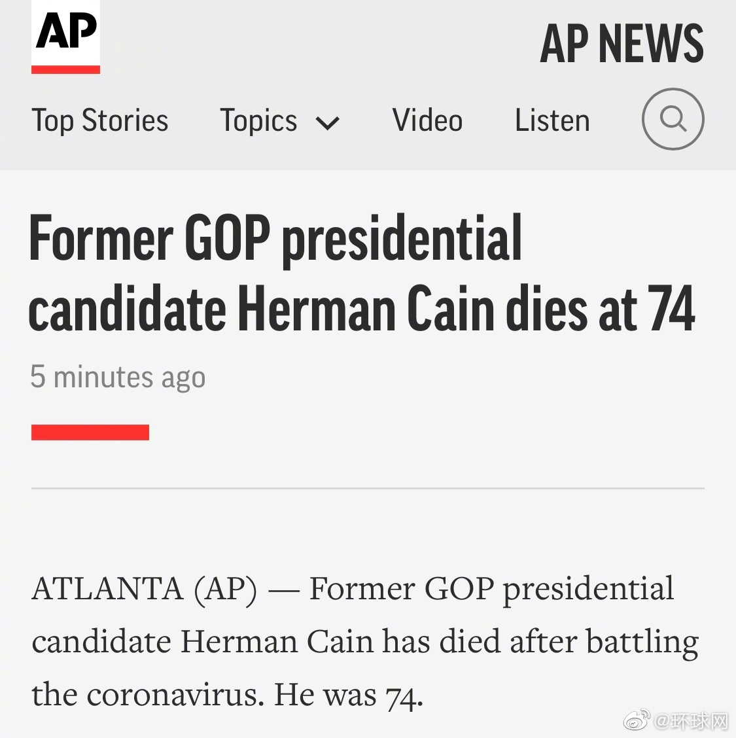The width and height of the screenshot is (736, 738).
Task: Click the red underline beneath the AP logo
Action: (65, 69)
